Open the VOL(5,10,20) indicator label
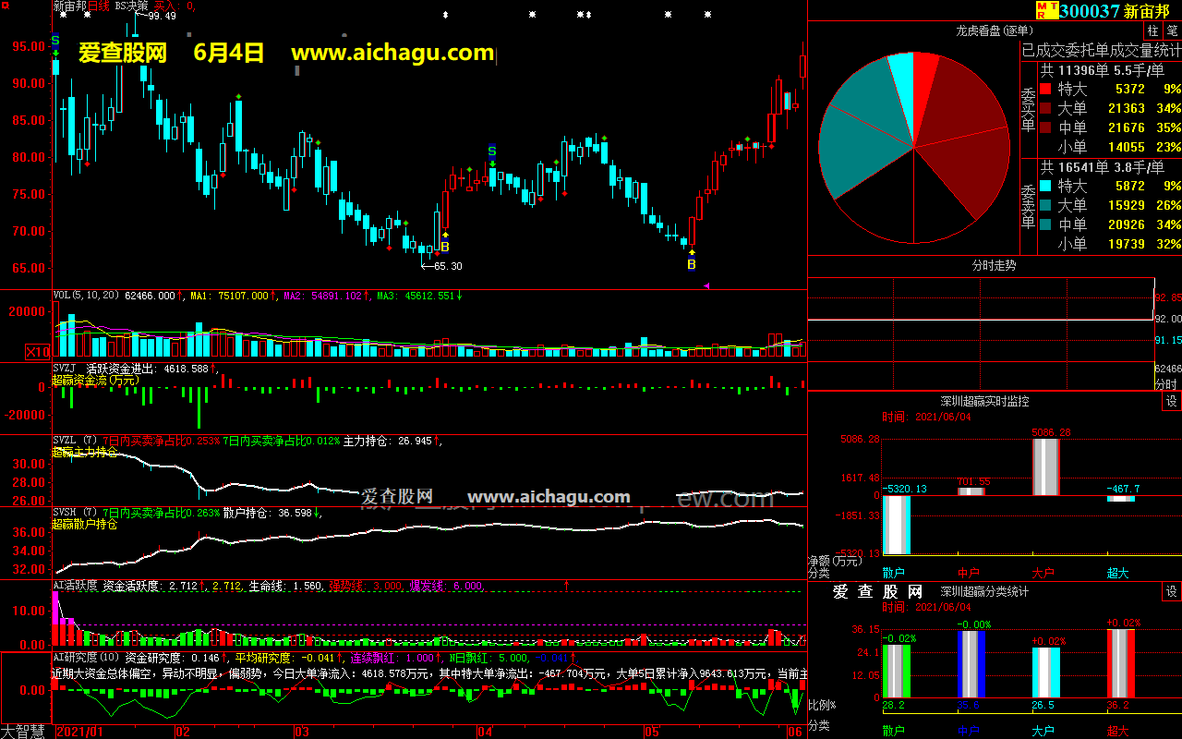 tap(87, 296)
